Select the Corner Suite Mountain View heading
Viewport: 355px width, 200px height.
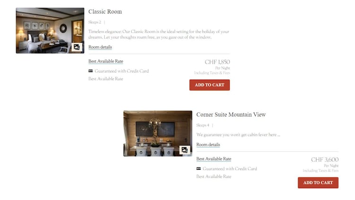(231, 115)
